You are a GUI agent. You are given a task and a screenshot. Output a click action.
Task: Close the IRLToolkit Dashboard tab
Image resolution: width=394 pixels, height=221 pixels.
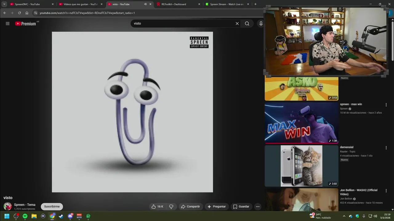(199, 4)
